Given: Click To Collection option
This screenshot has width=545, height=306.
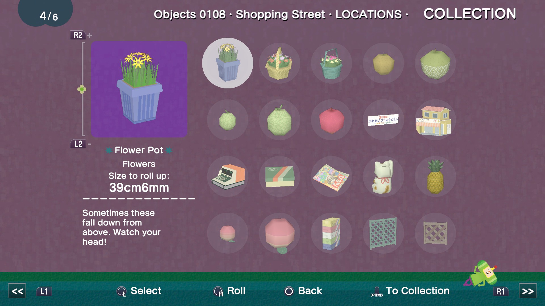Looking at the screenshot, I should point(410,291).
